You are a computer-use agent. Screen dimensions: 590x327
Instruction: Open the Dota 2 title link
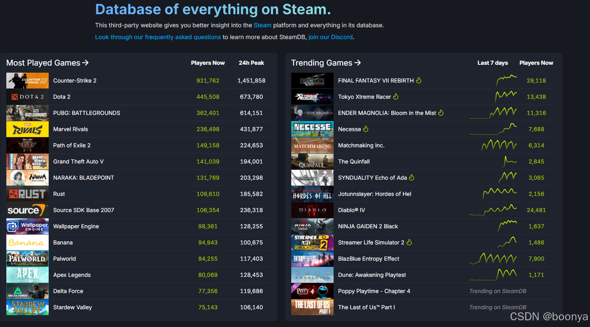point(62,97)
